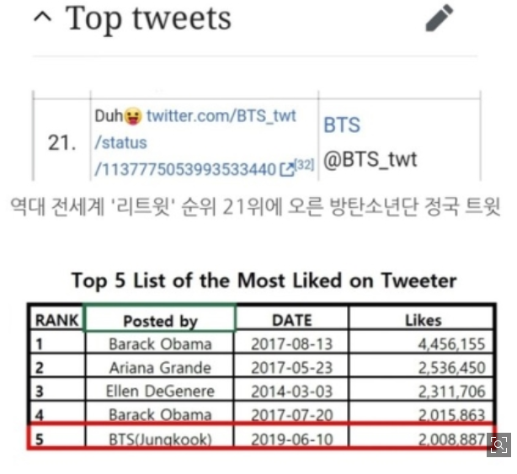Click the DATE column header
The width and height of the screenshot is (517, 474).
point(292,320)
